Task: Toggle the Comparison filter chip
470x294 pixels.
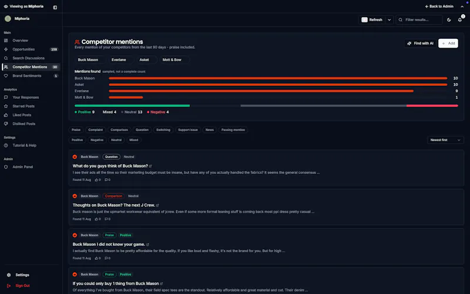Action: click(119, 130)
